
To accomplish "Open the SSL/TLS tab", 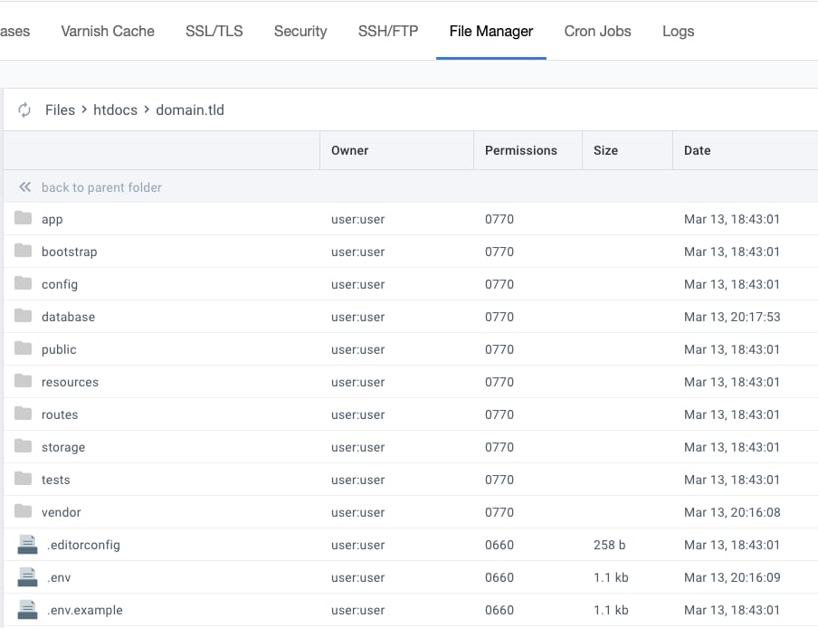I will pyautogui.click(x=214, y=31).
